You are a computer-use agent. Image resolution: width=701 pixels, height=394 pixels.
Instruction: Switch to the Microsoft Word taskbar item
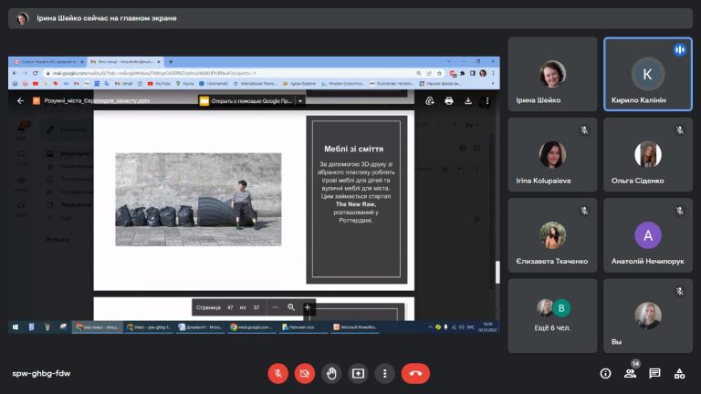pyautogui.click(x=200, y=327)
